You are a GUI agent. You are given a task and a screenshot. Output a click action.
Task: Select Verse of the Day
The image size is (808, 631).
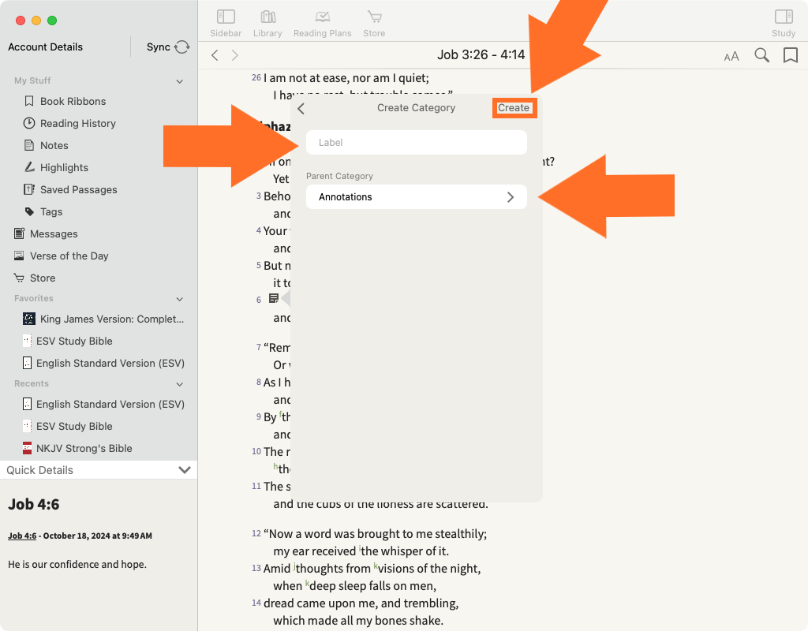tap(69, 256)
